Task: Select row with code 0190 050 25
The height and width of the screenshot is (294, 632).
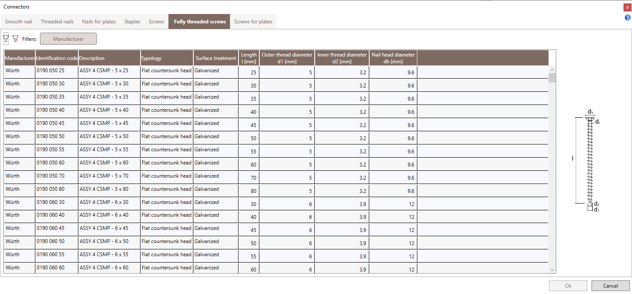Action: [x=276, y=72]
